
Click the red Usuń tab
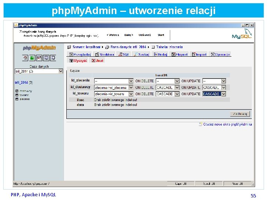97,60
